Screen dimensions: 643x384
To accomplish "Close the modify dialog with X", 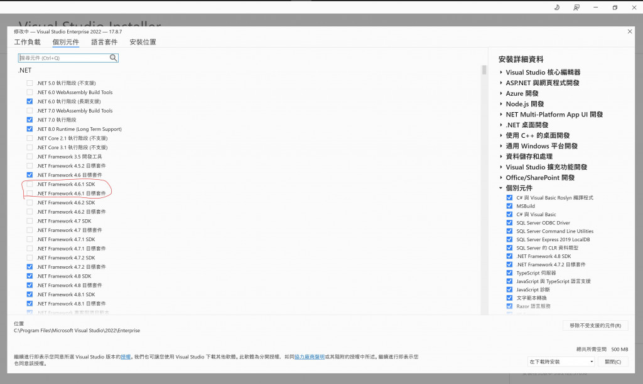I will click(630, 31).
